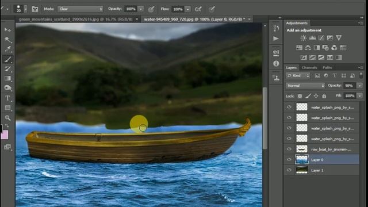
Task: Open the Actions panel play icon
Action: [x=276, y=39]
